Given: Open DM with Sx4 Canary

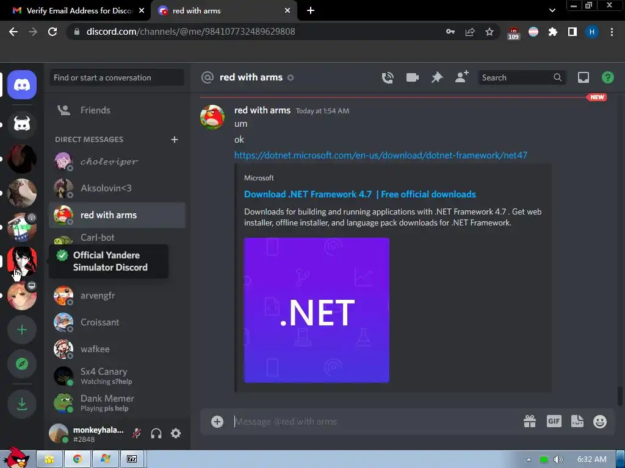Looking at the screenshot, I should point(117,376).
